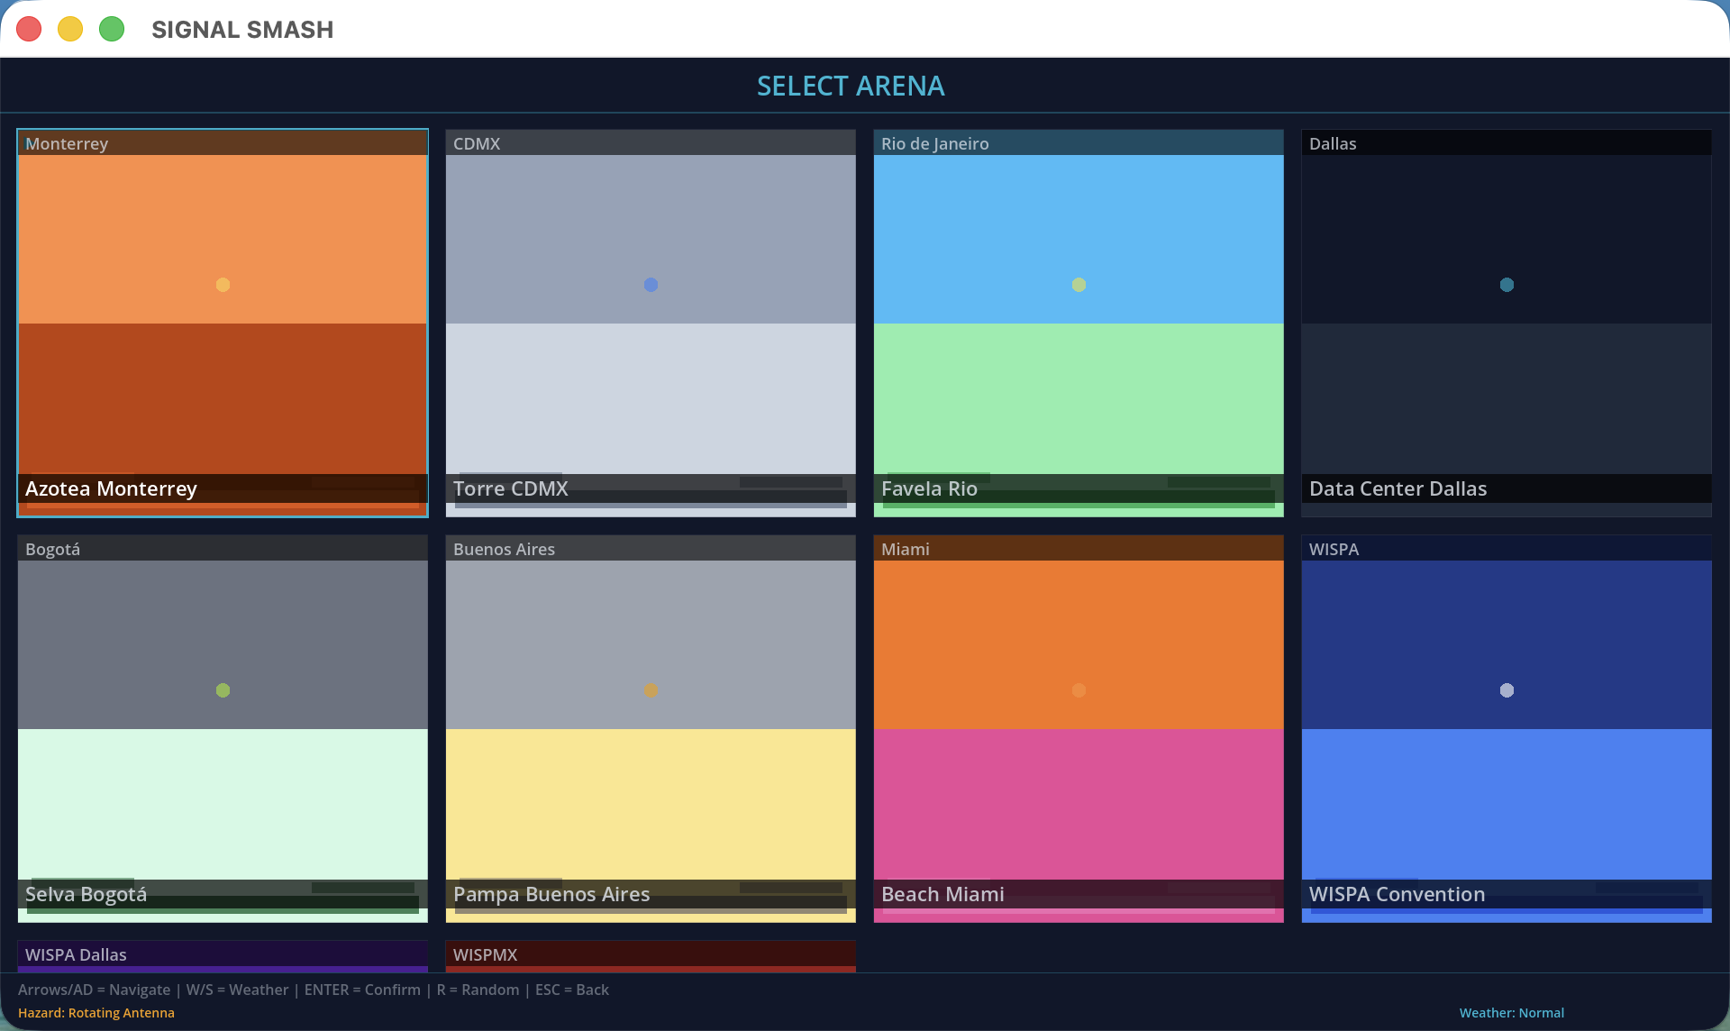
Task: Click the WISPA header label
Action: [1334, 549]
